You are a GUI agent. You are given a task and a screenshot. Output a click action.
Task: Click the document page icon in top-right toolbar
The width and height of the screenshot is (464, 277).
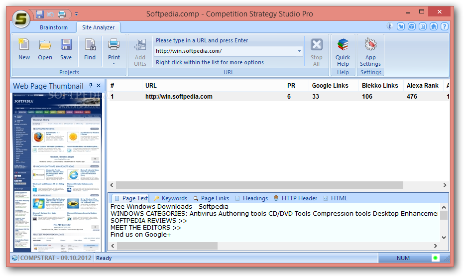tap(423, 26)
